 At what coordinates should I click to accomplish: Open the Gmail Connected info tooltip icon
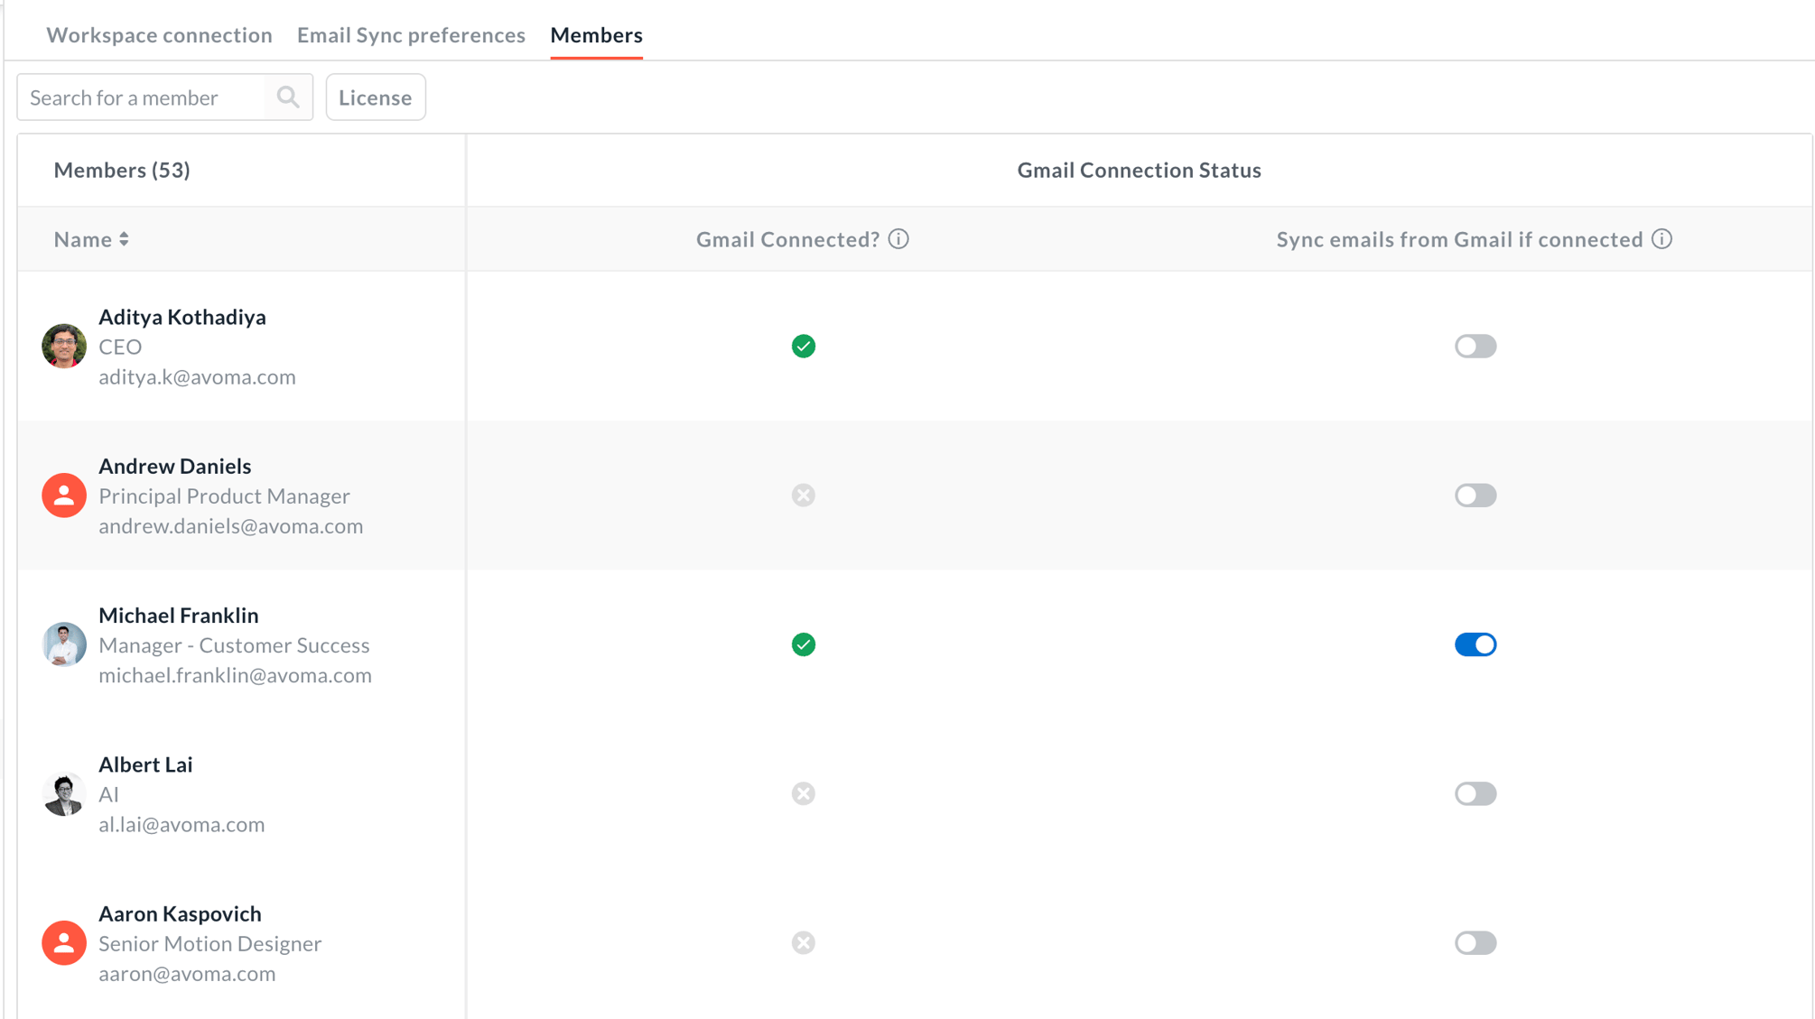point(898,239)
